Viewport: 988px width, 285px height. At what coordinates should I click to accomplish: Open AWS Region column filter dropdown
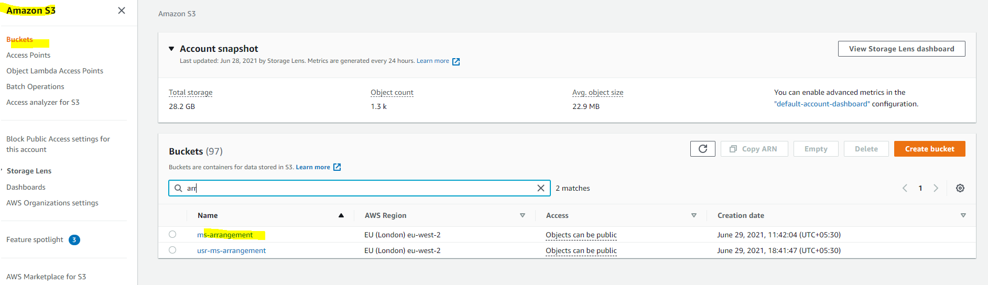[522, 215]
